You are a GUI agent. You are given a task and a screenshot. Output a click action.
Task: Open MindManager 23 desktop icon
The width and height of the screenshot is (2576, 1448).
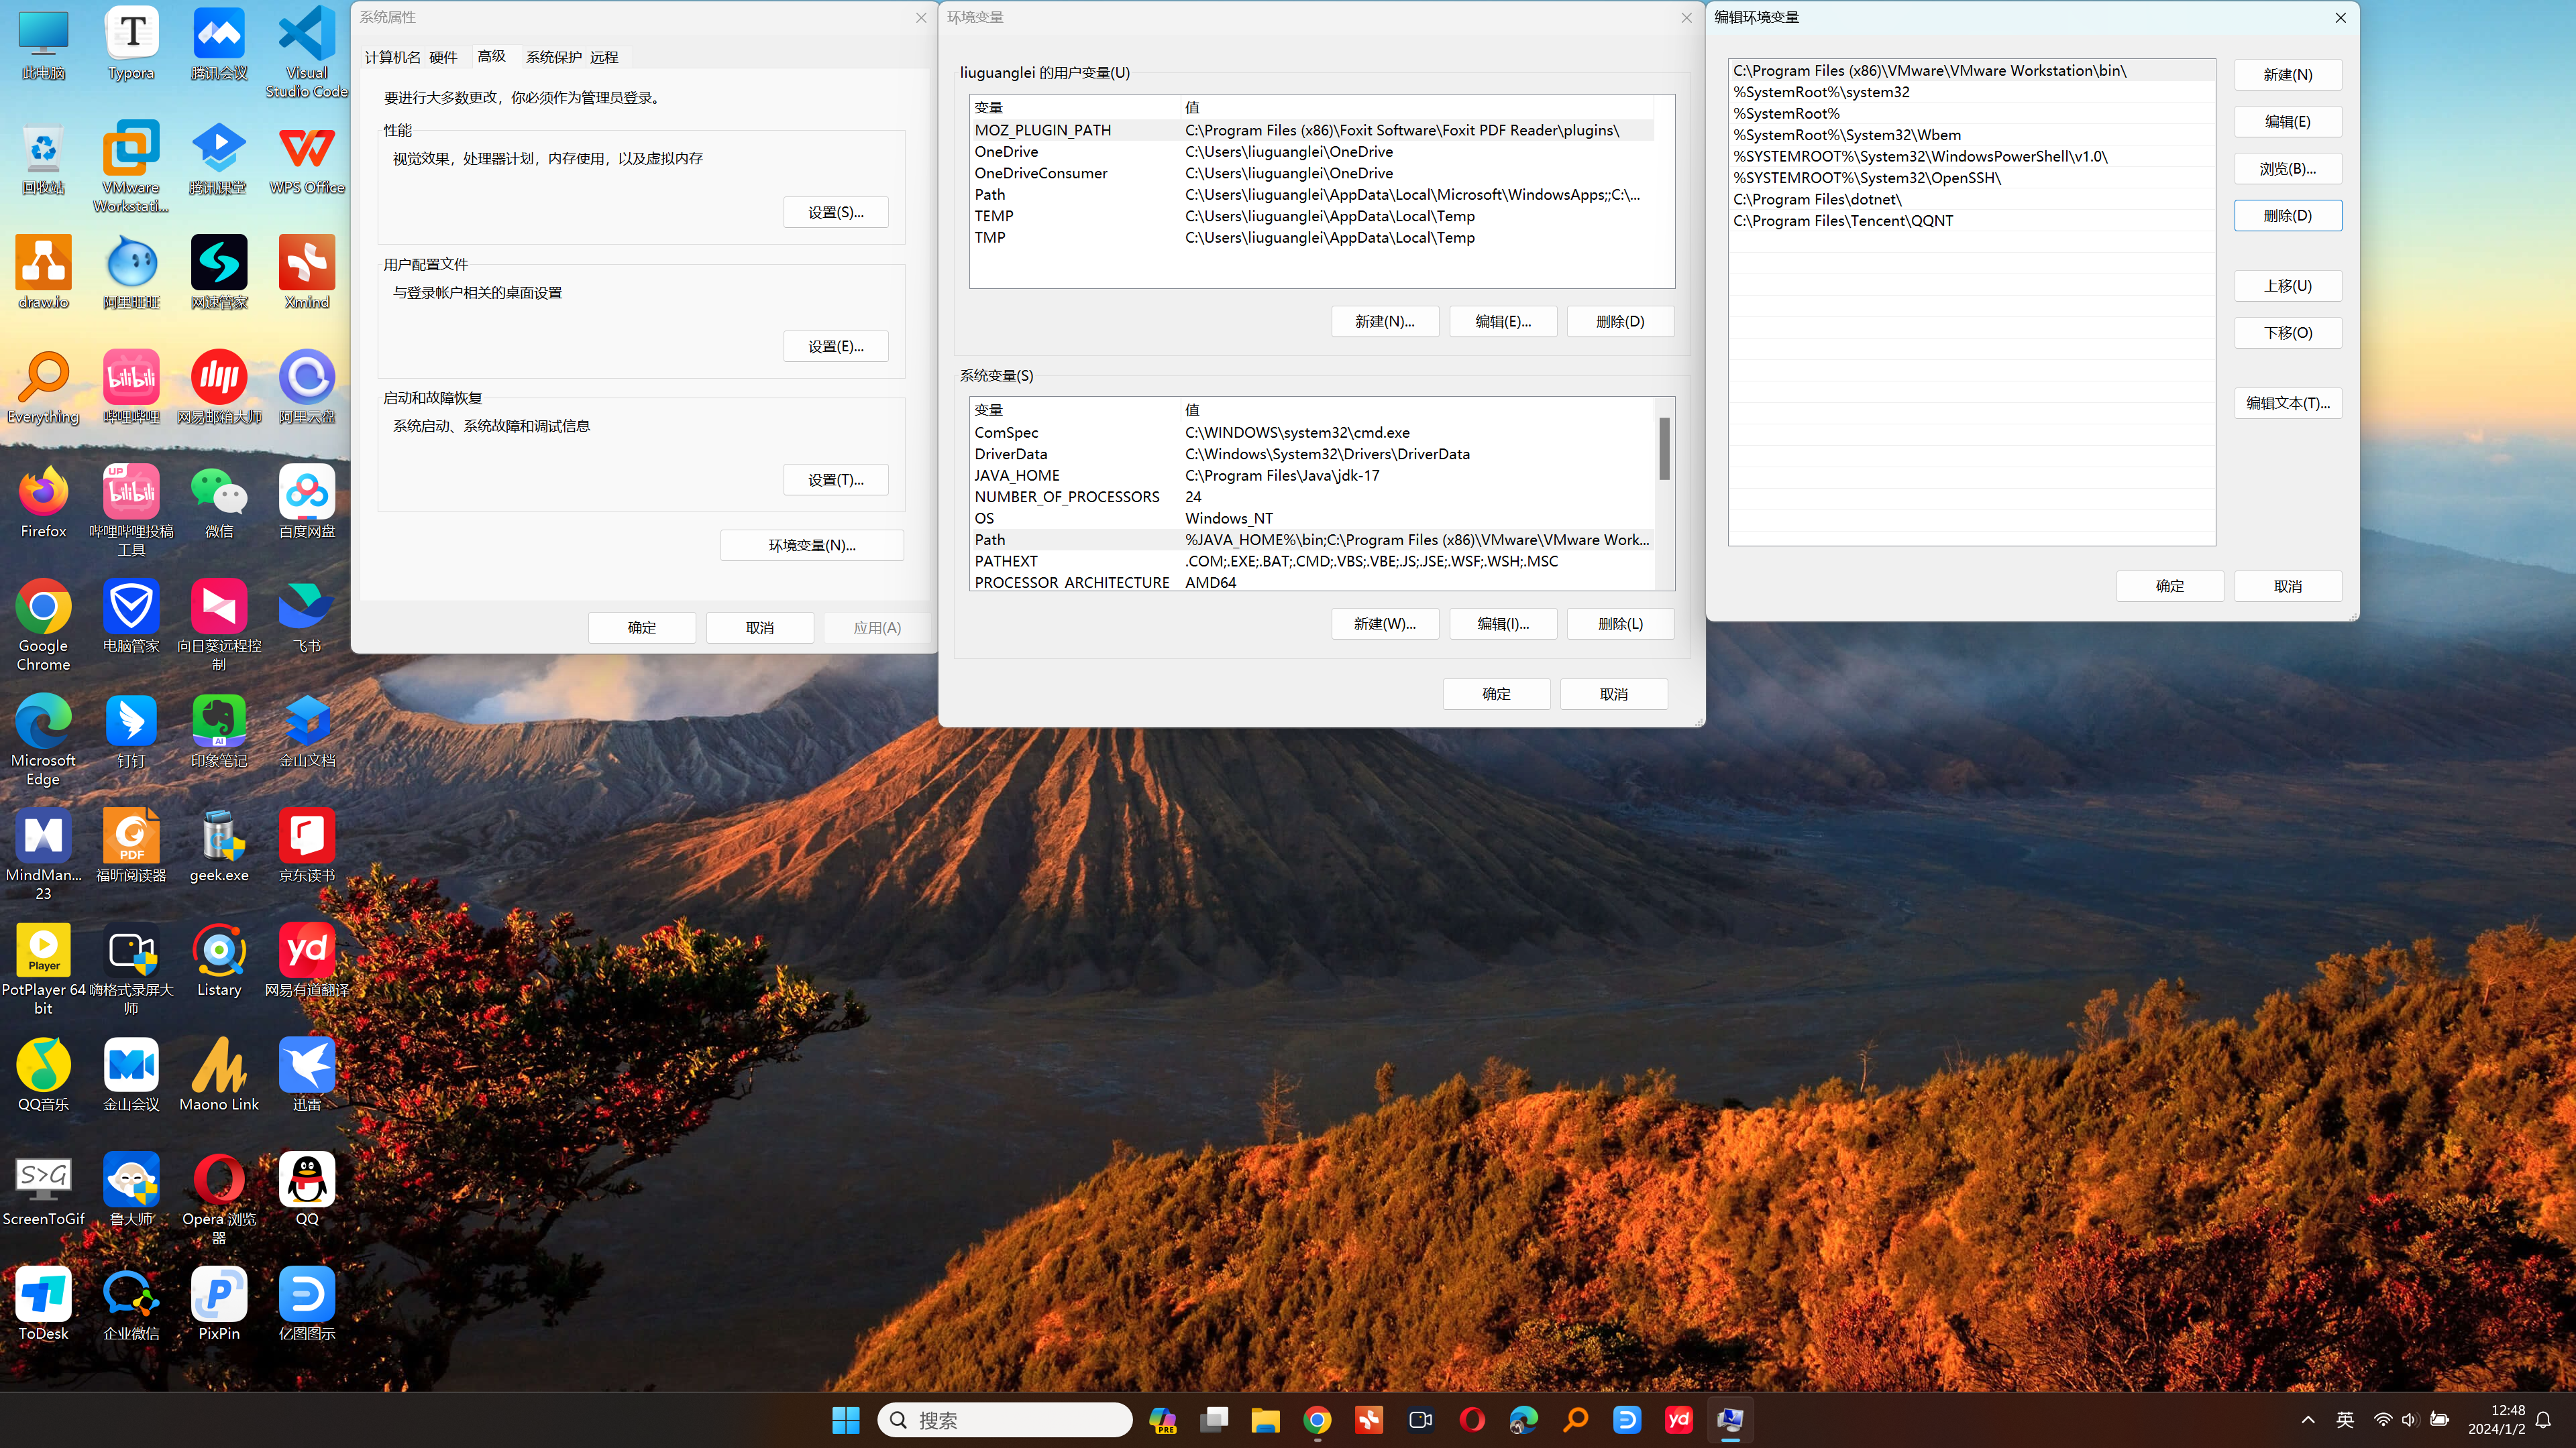pos(43,855)
